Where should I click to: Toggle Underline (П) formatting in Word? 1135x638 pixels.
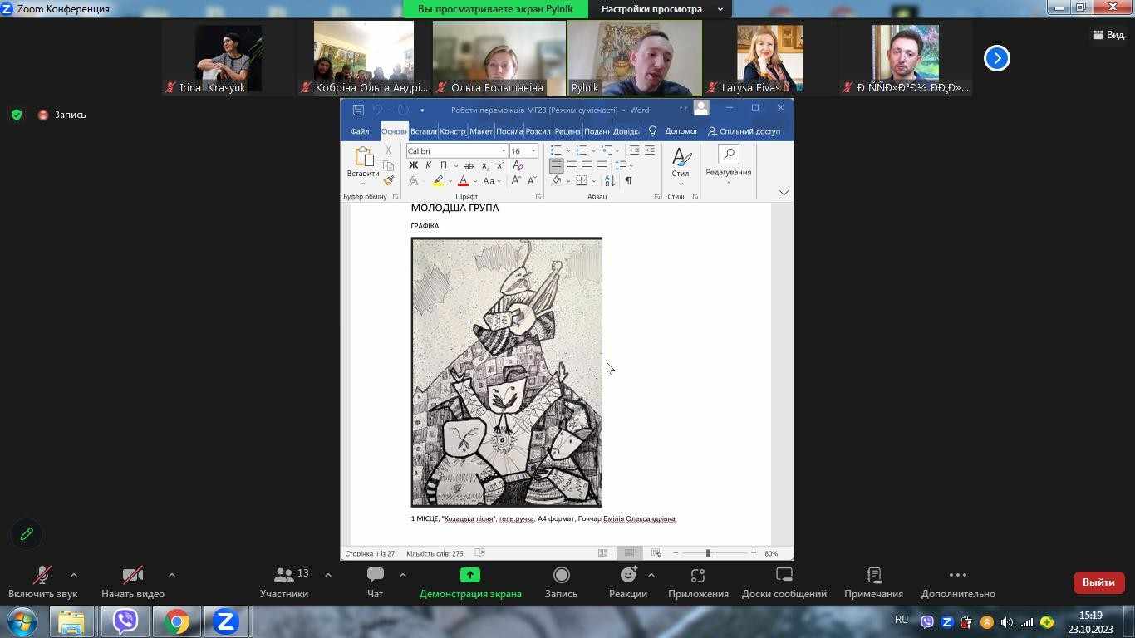pos(443,165)
